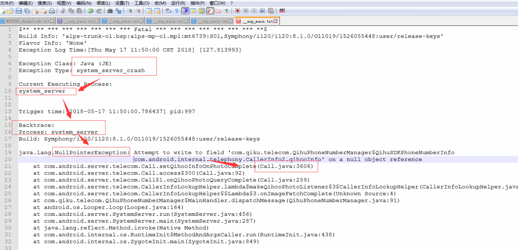The width and height of the screenshot is (518, 250).
Task: Click the Save All toolbar icon
Action: click(x=27, y=10)
